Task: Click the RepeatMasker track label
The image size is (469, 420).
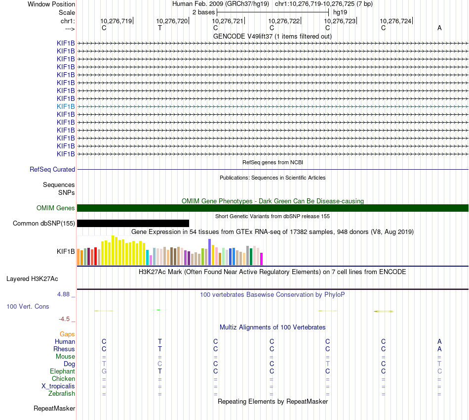Action: (54, 409)
